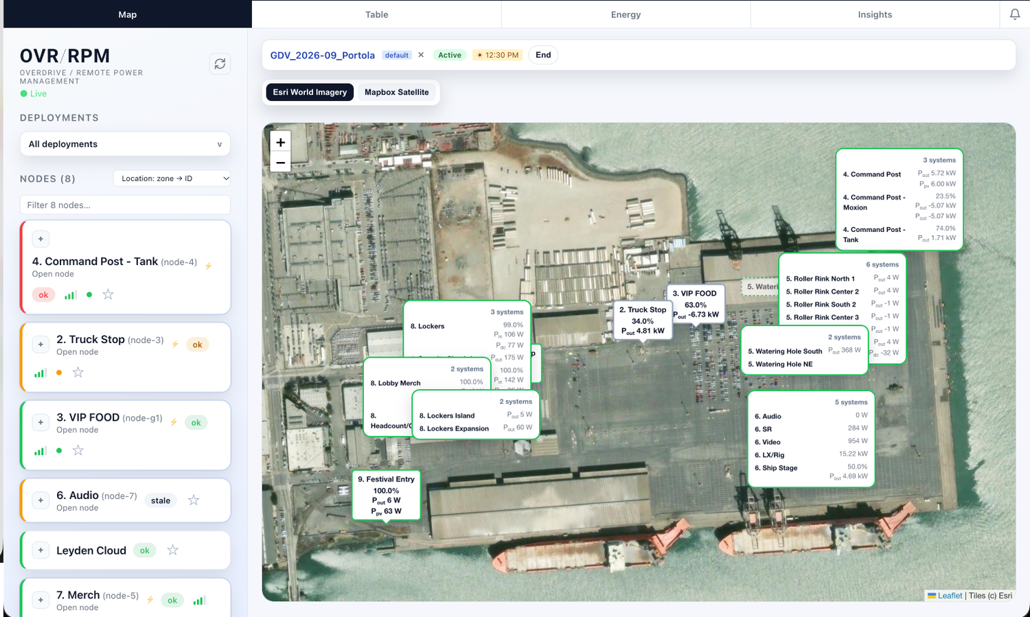
Task: Click the orange status dot on Truck Stop
Action: 59,373
